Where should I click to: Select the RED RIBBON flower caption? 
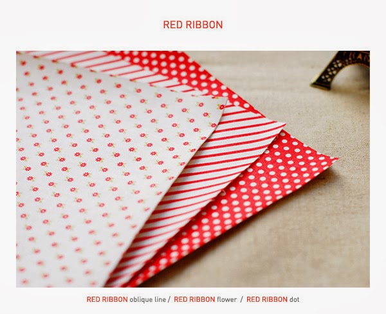tap(205, 299)
